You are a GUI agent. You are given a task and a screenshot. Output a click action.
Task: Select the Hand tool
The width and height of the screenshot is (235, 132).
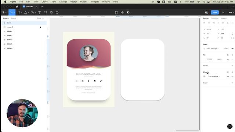tap(51, 12)
